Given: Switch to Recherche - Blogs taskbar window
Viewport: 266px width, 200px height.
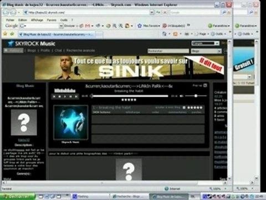Looking at the screenshot, I should click(129, 196).
